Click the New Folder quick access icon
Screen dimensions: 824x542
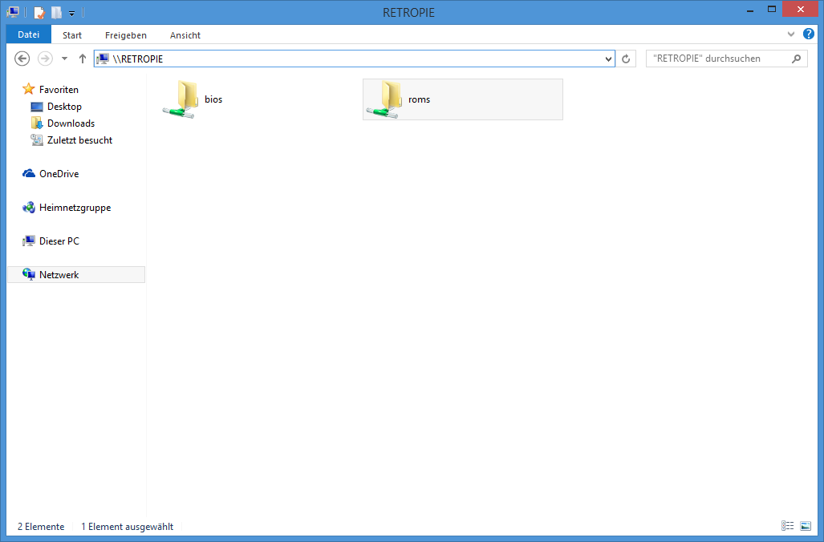coord(56,13)
